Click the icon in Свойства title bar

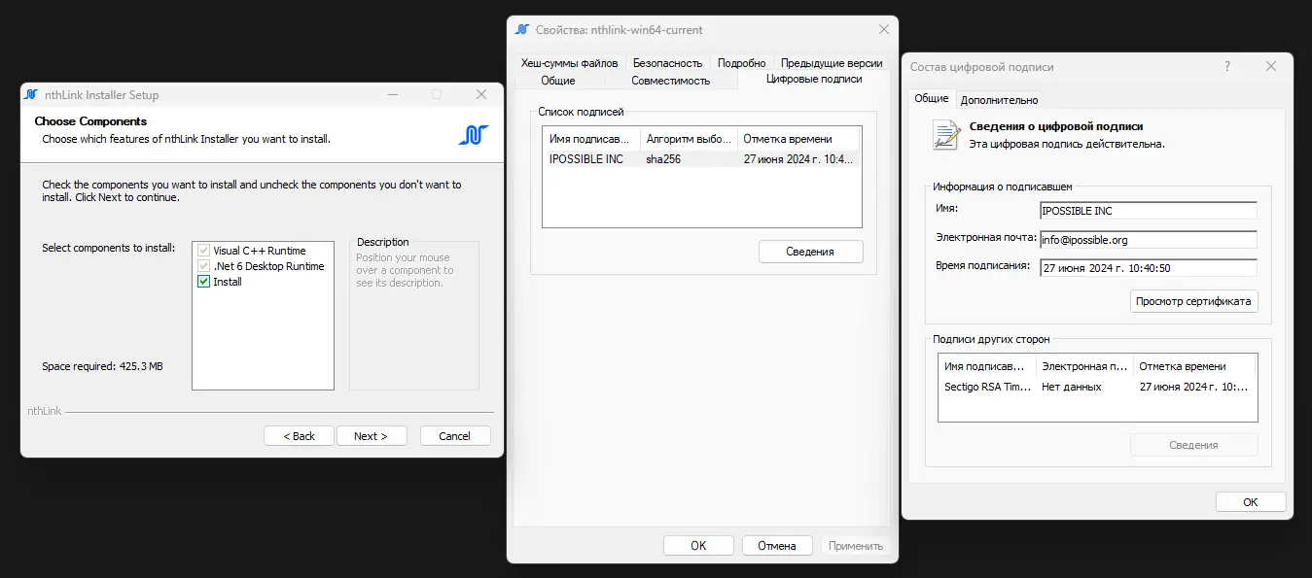coord(523,30)
